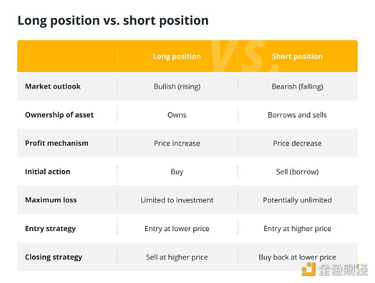Click the 'Borrows and sells' cell
The width and height of the screenshot is (375, 283).
(x=297, y=115)
